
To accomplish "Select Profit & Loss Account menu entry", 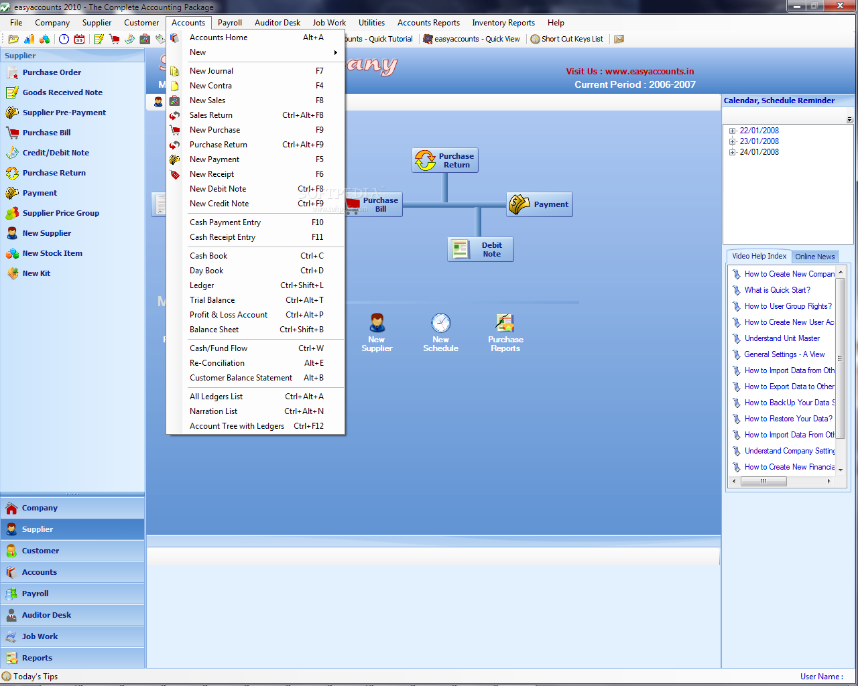I will pos(255,315).
